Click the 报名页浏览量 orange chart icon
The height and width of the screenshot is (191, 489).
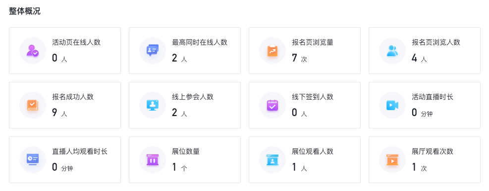pos(272,51)
